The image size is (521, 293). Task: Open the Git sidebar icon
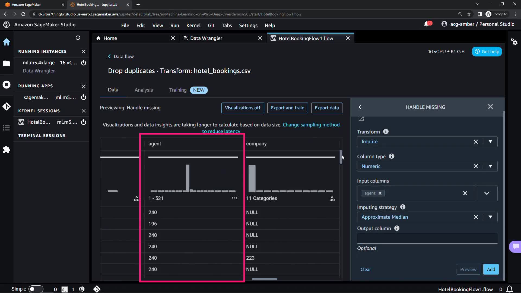point(7,106)
